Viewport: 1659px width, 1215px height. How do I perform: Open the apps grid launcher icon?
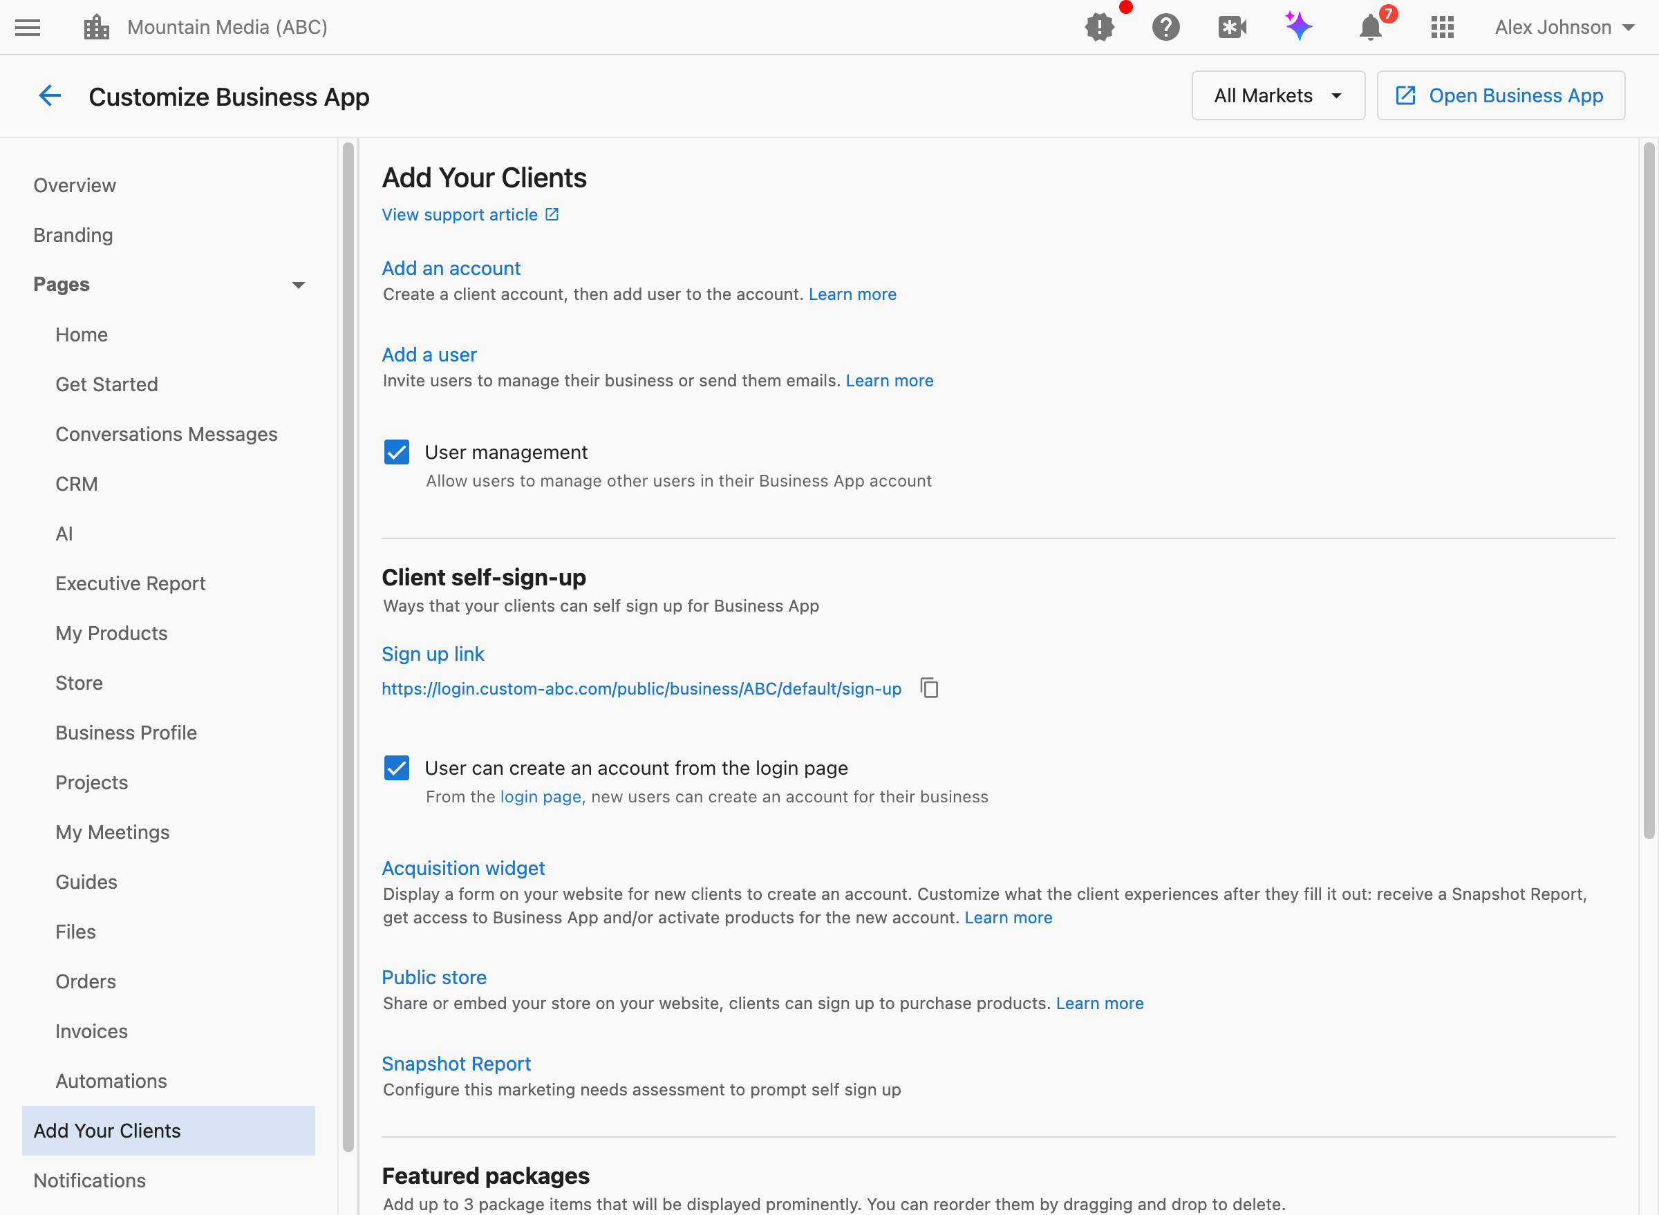pos(1443,27)
